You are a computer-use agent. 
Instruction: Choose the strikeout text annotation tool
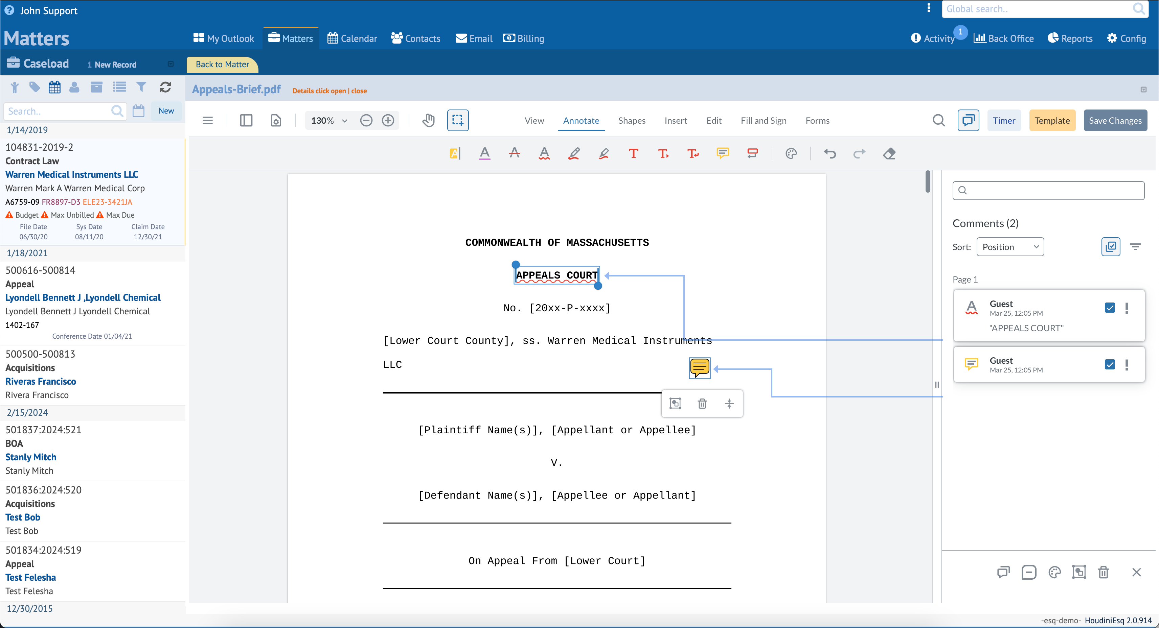tap(514, 154)
